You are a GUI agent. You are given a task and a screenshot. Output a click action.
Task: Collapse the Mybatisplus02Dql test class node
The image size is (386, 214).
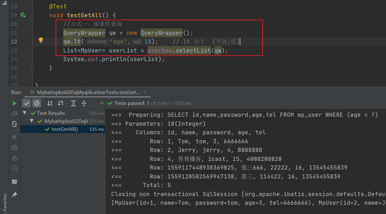[32, 121]
